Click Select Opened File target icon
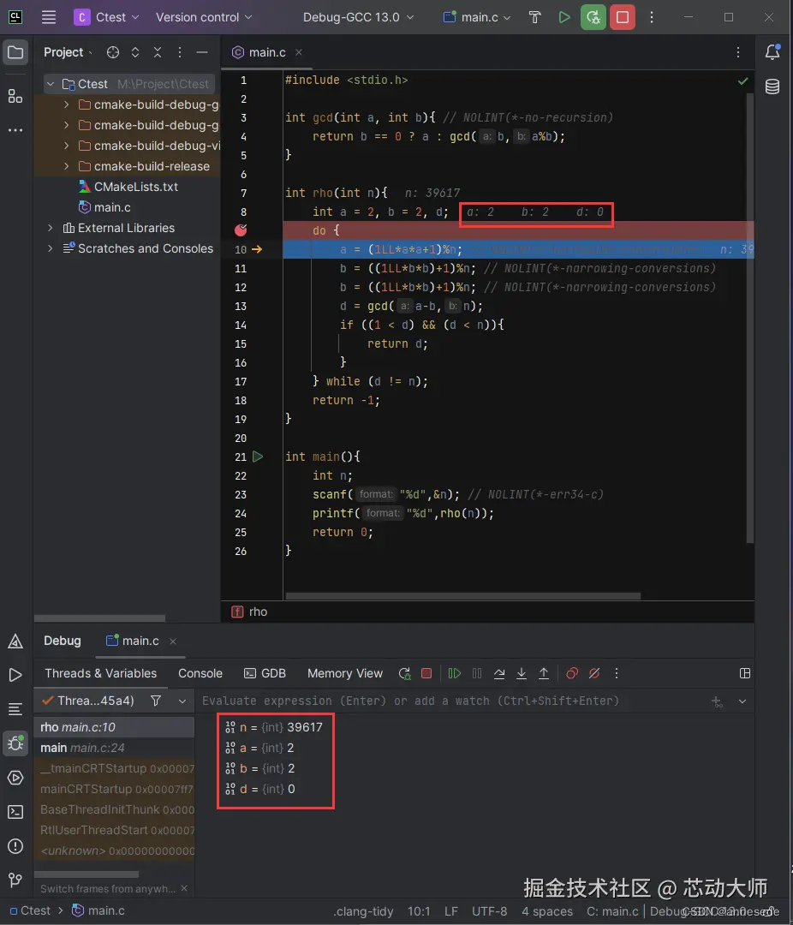 tap(113, 52)
